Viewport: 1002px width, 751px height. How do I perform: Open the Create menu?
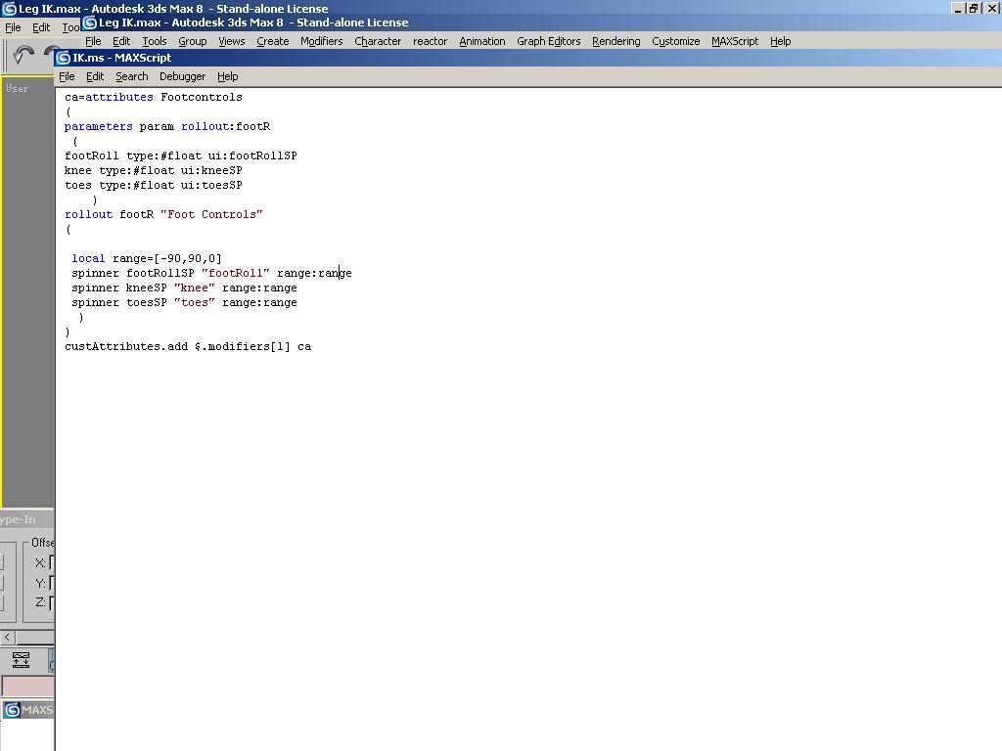click(x=272, y=41)
